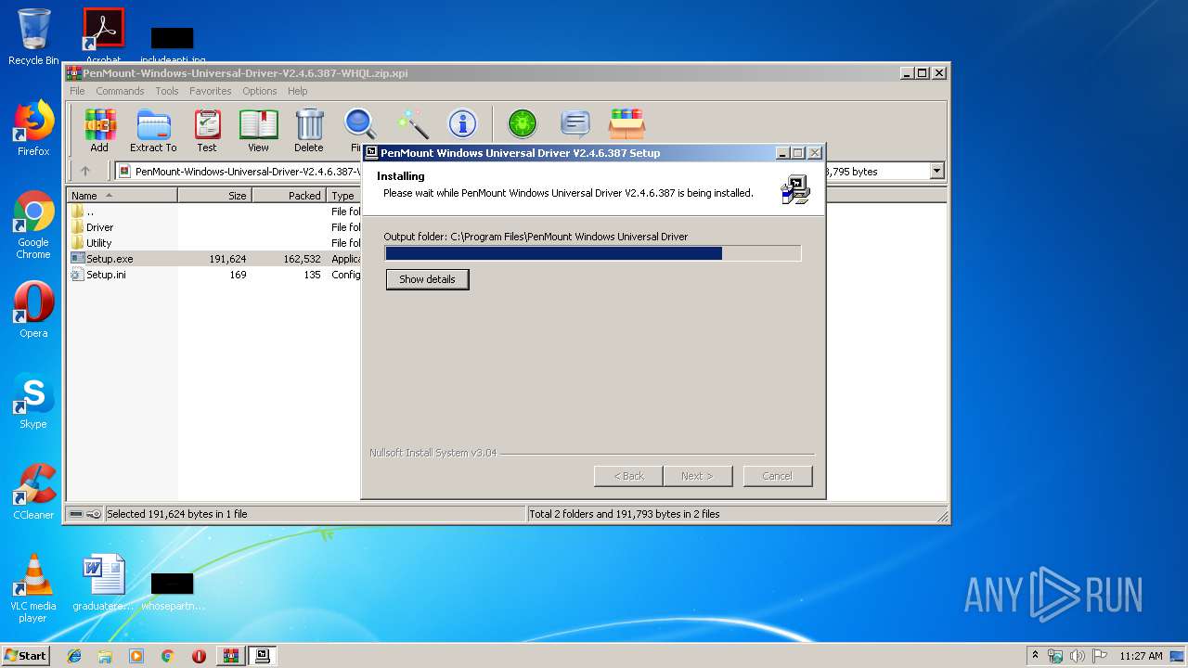Sort the file list by Size column

(x=215, y=196)
